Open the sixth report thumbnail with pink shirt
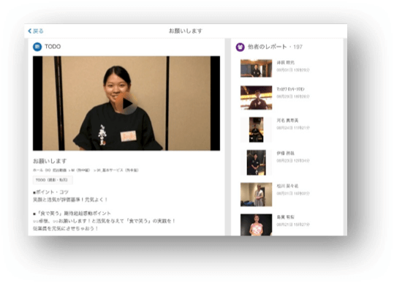The width and height of the screenshot is (394, 283). [x=256, y=224]
